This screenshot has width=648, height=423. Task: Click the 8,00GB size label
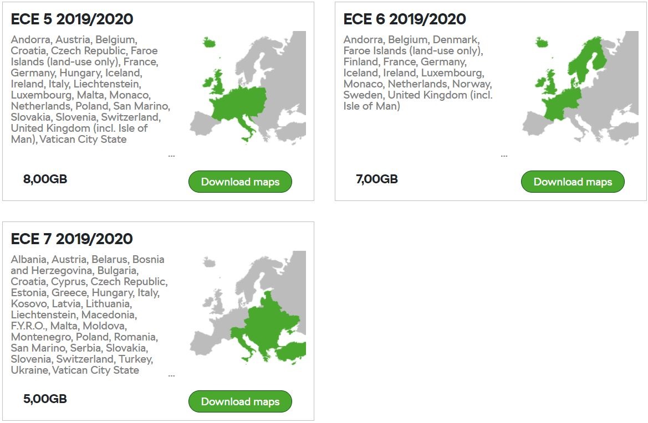pyautogui.click(x=45, y=179)
